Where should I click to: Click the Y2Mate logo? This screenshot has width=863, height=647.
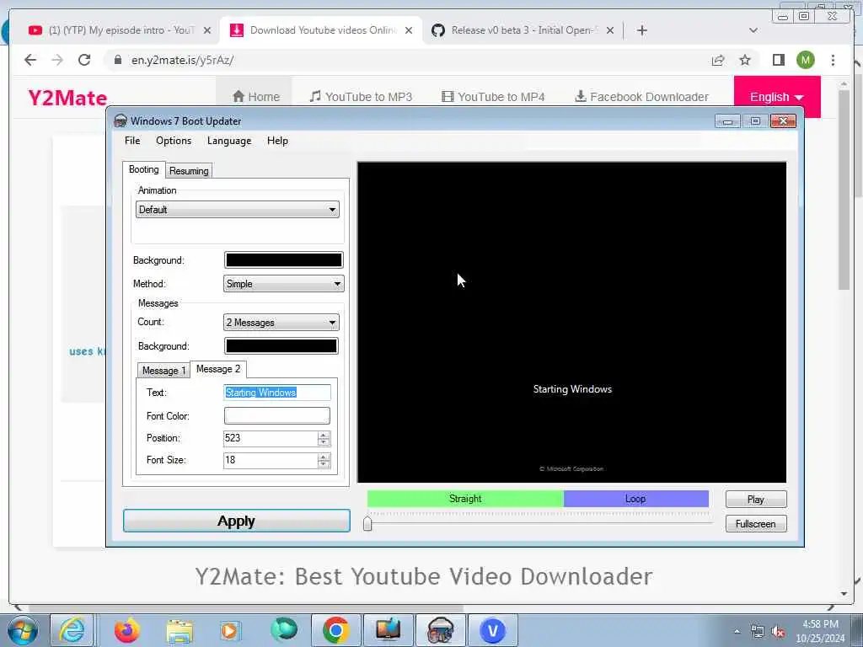67,98
